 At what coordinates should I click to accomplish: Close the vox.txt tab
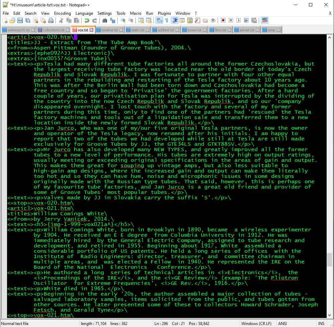(x=91, y=30)
